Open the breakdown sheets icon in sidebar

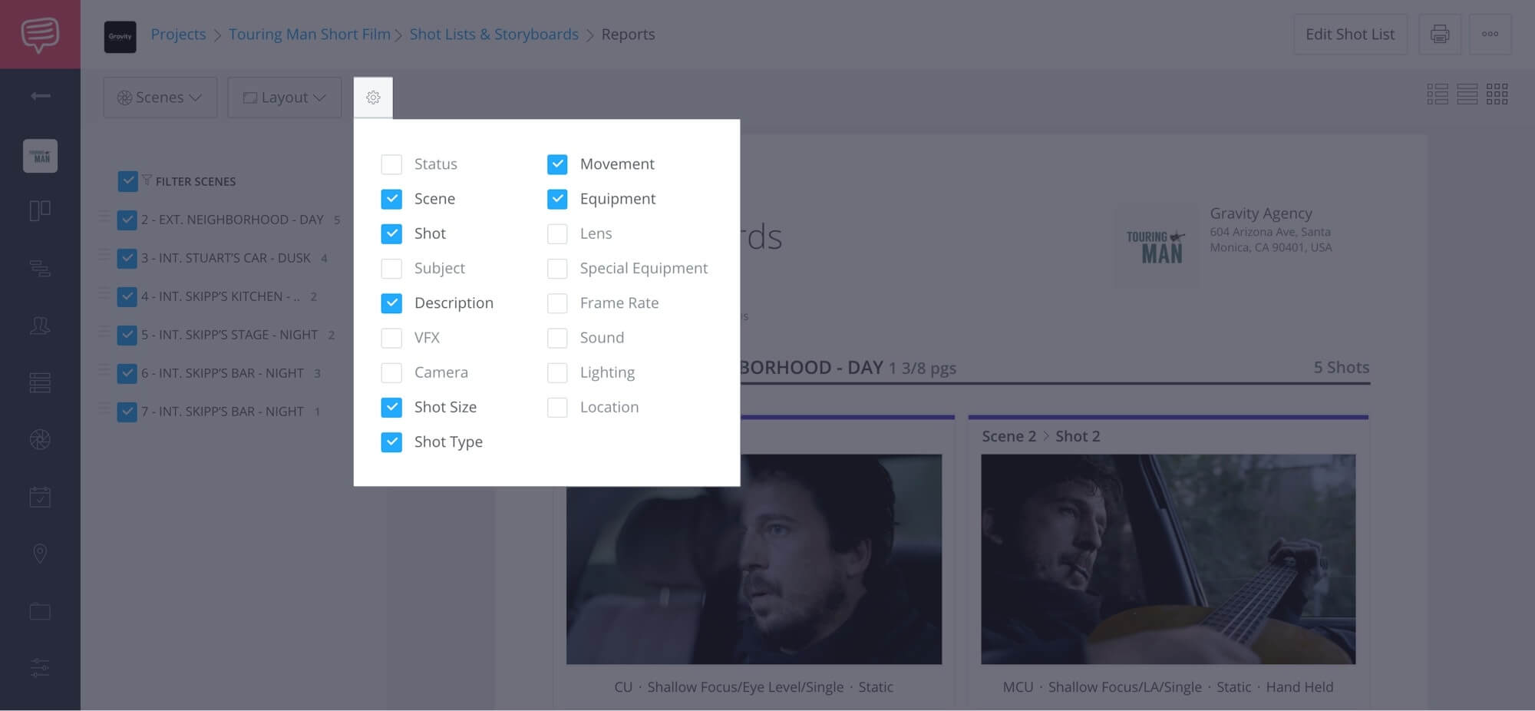(x=39, y=269)
